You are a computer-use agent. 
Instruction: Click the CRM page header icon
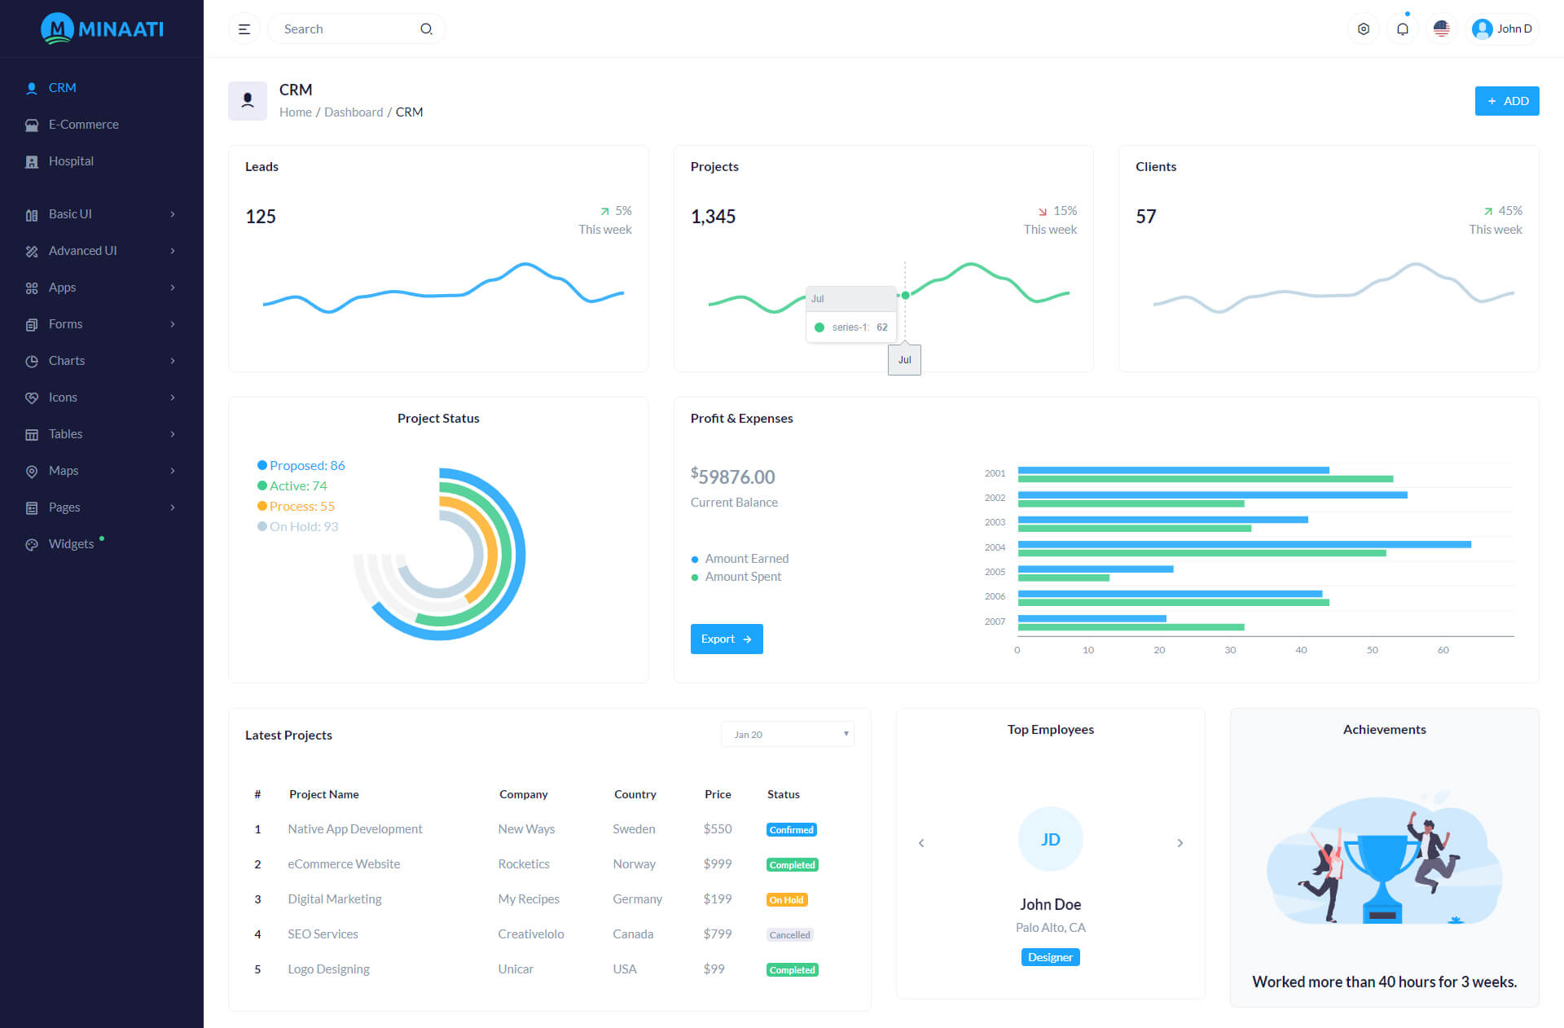point(248,101)
